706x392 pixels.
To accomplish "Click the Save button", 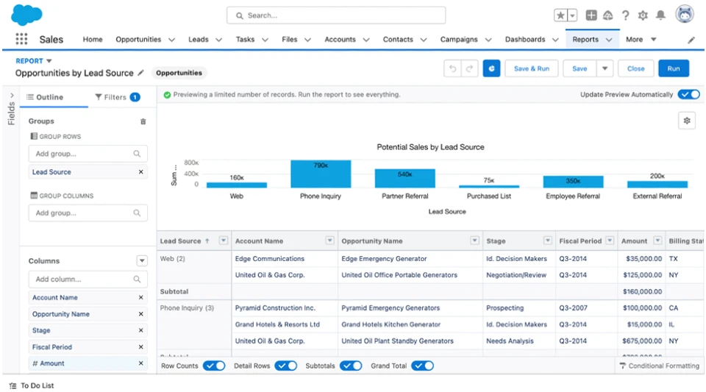I will 580,68.
